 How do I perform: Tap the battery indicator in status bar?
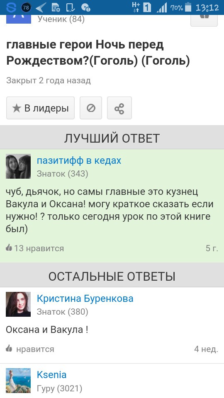coord(188,7)
